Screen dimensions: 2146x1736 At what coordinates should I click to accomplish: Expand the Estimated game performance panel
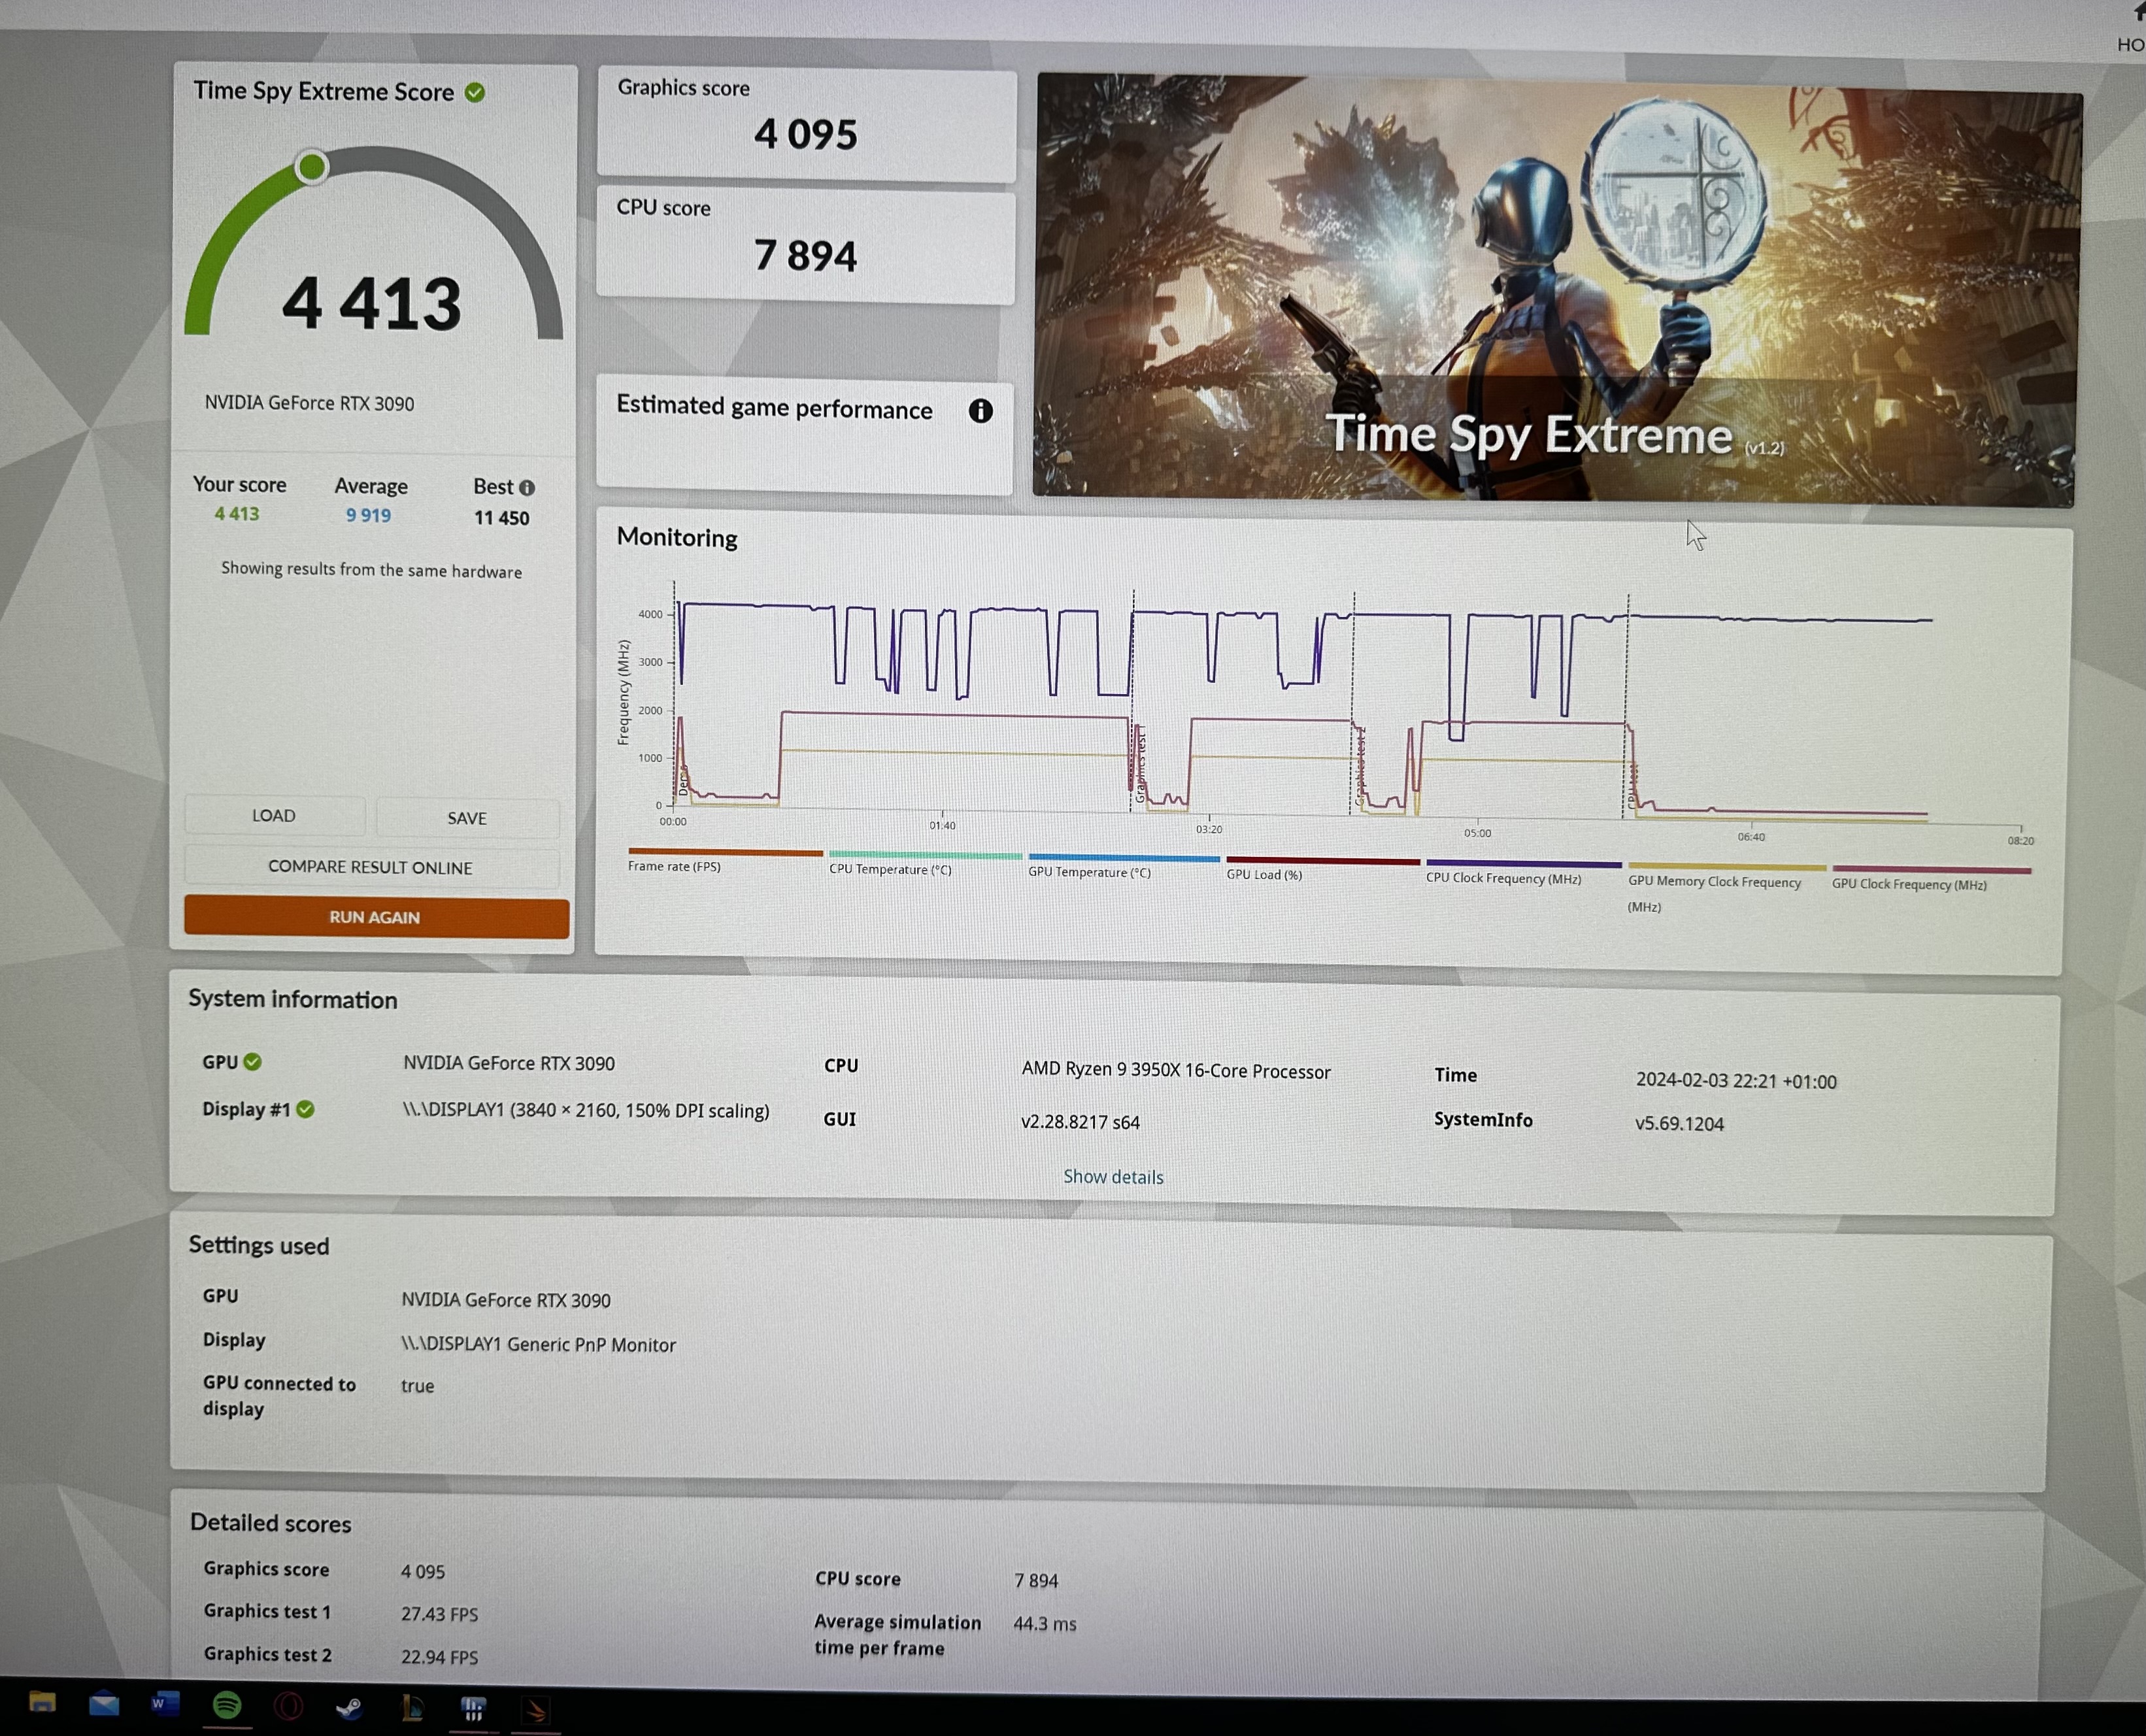point(775,409)
